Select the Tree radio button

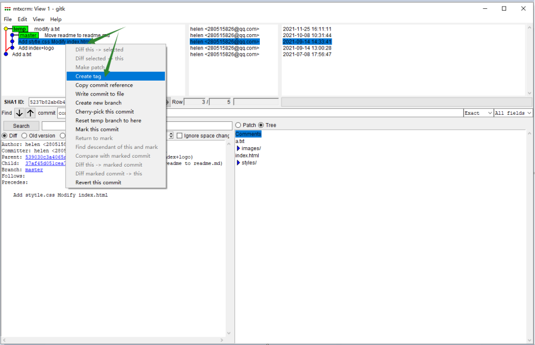point(261,125)
